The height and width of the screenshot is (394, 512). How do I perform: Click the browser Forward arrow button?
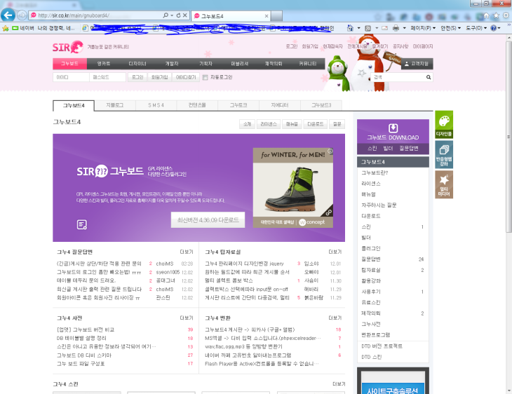(x=22, y=15)
